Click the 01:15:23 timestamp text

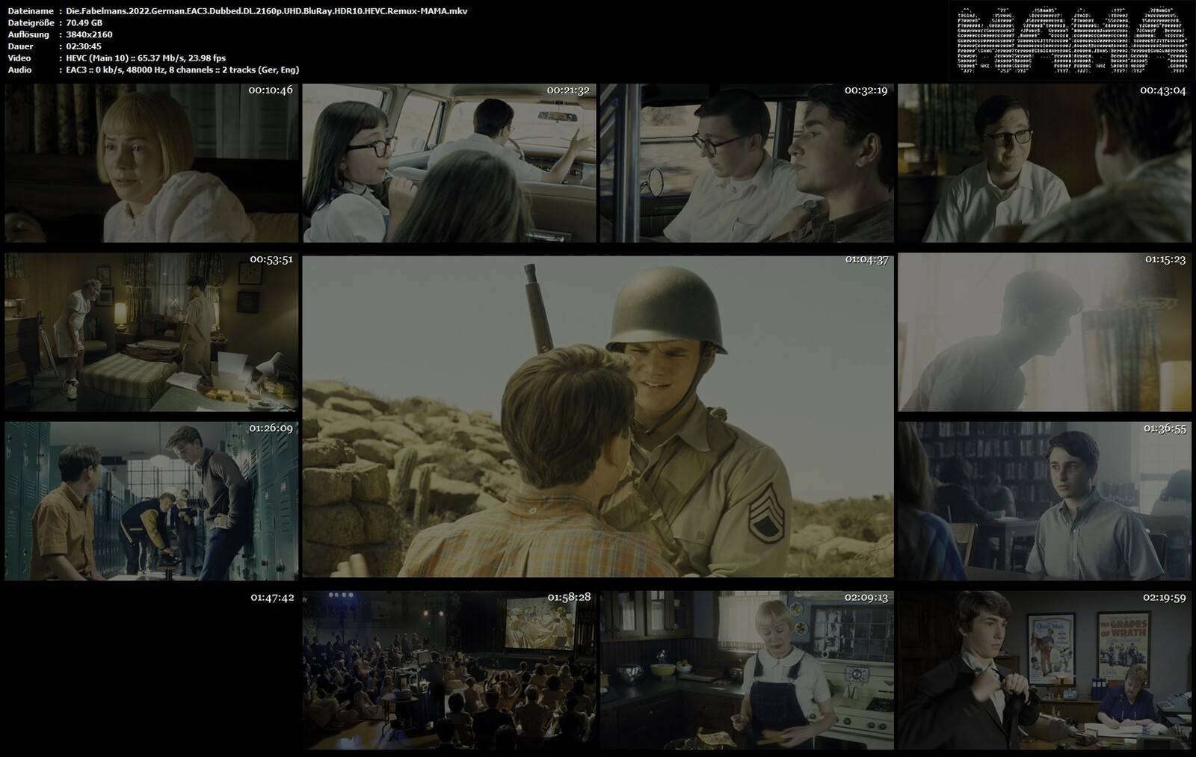coord(1165,259)
